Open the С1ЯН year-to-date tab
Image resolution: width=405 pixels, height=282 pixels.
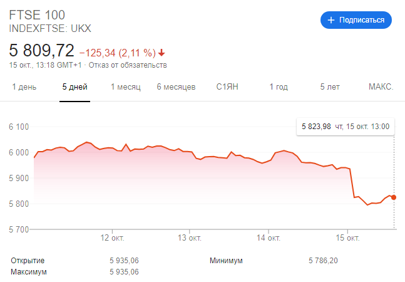click(227, 87)
